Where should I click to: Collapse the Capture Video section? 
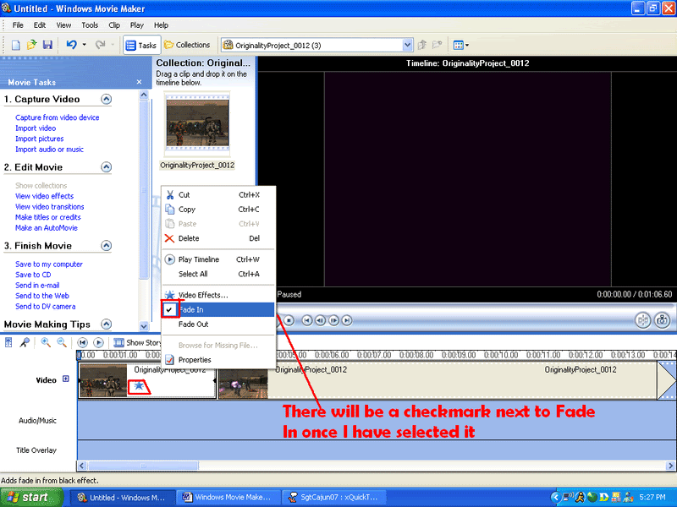pos(107,99)
